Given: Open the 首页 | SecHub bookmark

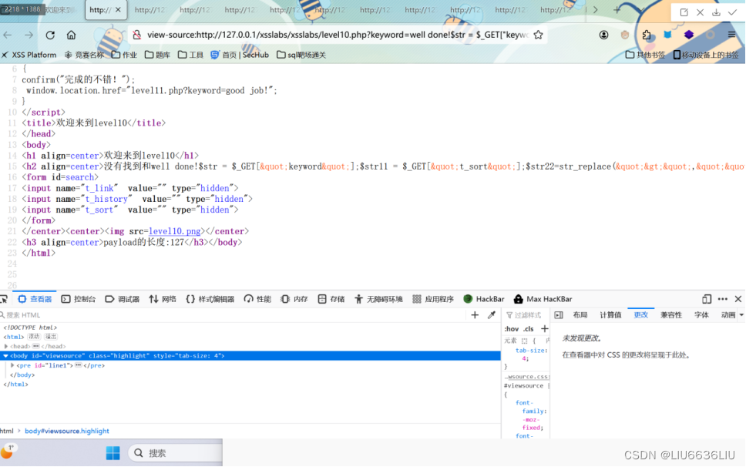Looking at the screenshot, I should pos(240,55).
